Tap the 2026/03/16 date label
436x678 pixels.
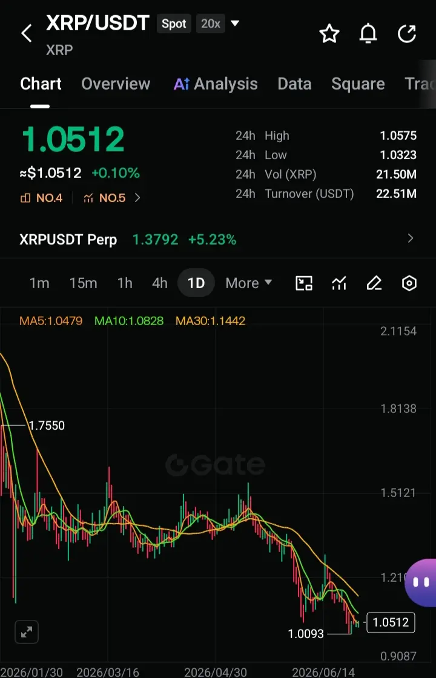[108, 673]
